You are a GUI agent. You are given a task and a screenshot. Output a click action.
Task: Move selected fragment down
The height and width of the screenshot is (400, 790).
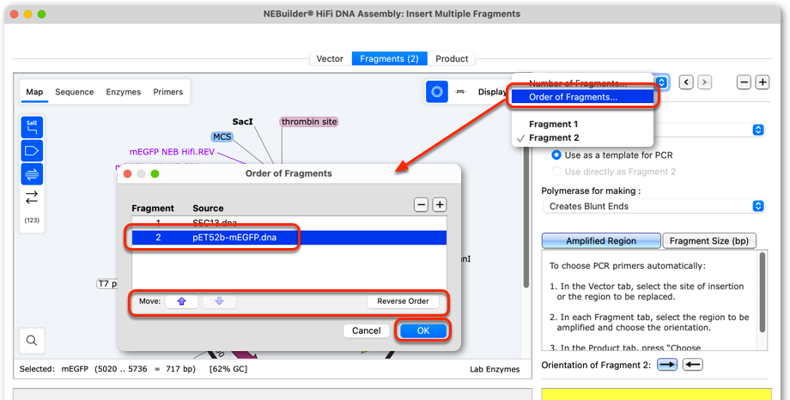pos(219,301)
